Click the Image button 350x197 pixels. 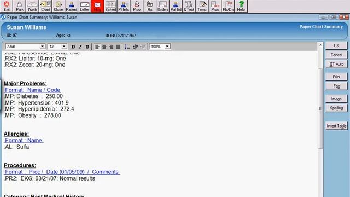[x=336, y=99]
